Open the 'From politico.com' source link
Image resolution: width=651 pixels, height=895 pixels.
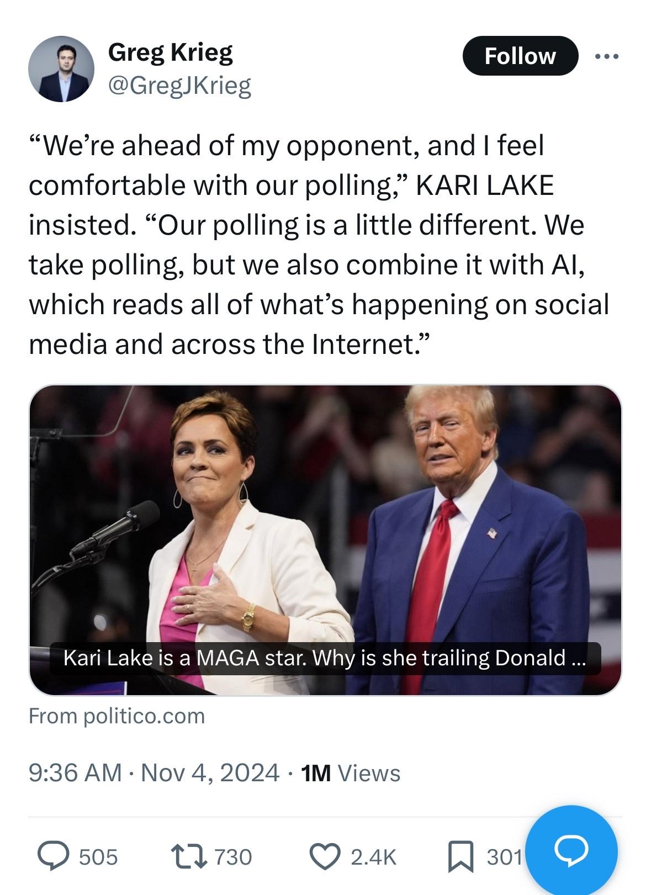point(117,716)
